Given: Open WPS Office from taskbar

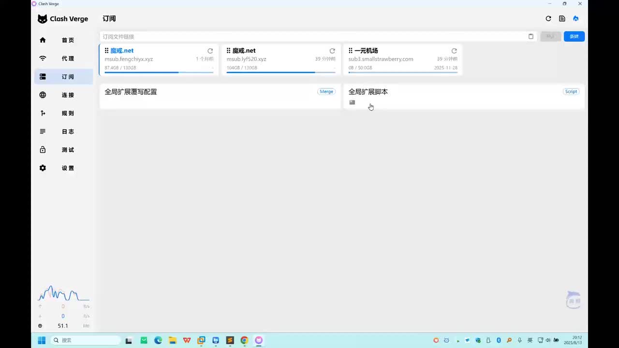Looking at the screenshot, I should coord(187,340).
